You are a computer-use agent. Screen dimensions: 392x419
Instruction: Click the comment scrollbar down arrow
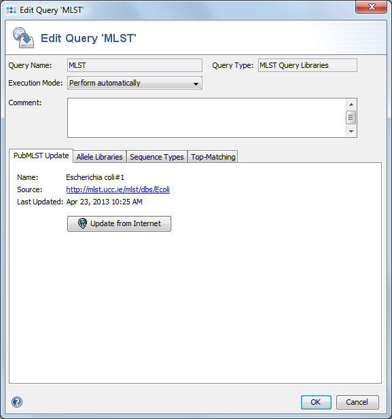pyautogui.click(x=351, y=131)
